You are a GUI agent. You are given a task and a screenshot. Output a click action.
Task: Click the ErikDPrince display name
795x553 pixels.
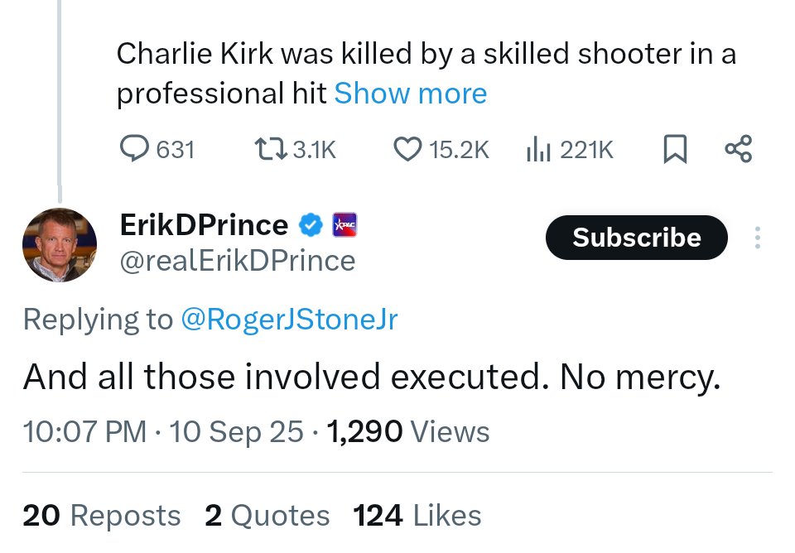204,224
